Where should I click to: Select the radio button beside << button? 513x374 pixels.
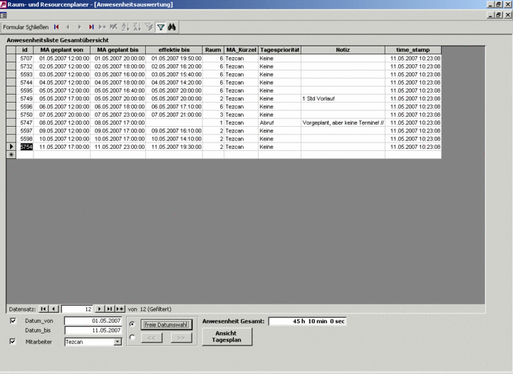(x=133, y=337)
